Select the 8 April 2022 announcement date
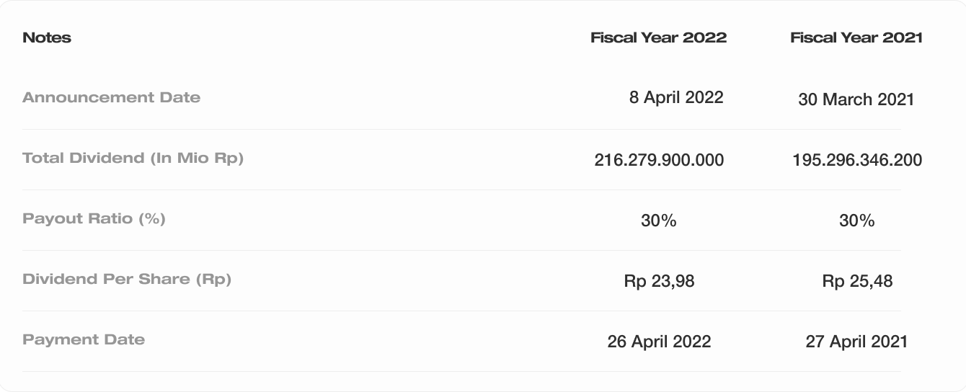Image resolution: width=966 pixels, height=392 pixels. (676, 97)
